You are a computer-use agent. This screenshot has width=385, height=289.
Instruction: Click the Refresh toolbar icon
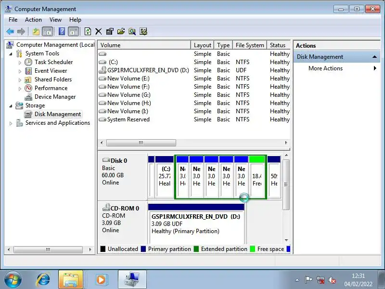click(88, 31)
